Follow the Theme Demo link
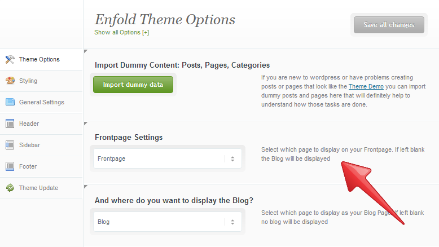The image size is (439, 247). coord(366,86)
